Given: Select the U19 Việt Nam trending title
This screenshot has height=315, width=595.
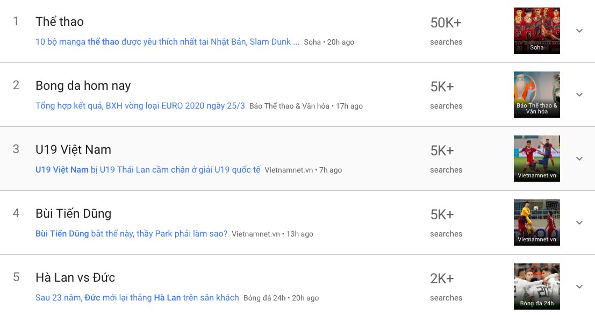Looking at the screenshot, I should 73,150.
